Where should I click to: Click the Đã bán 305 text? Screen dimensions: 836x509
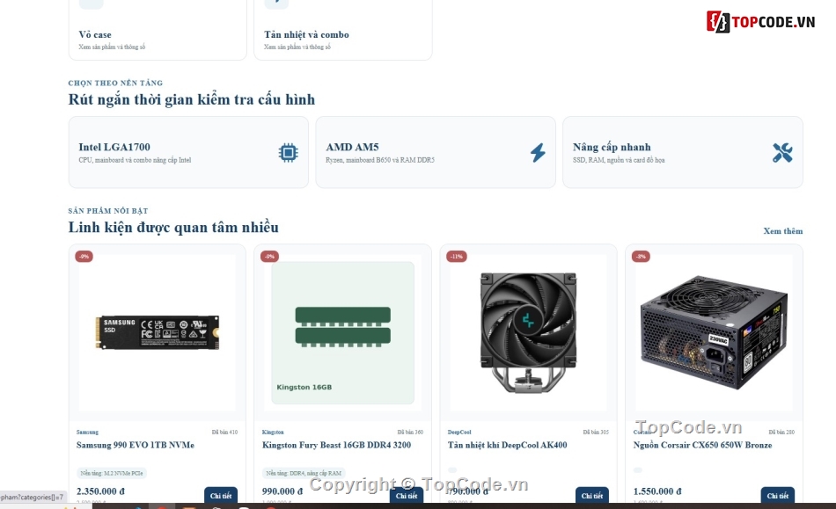596,433
